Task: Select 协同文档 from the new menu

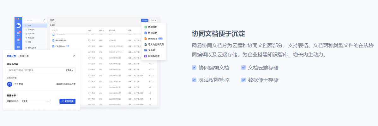Action: click(153, 33)
